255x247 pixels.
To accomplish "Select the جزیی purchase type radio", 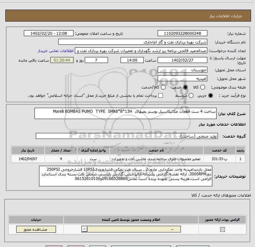I will 210,95.
